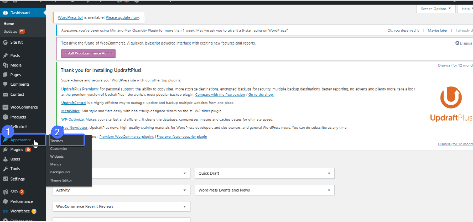Click the Products box icon
Screen dimensions: 473x222
pyautogui.click(x=5, y=117)
